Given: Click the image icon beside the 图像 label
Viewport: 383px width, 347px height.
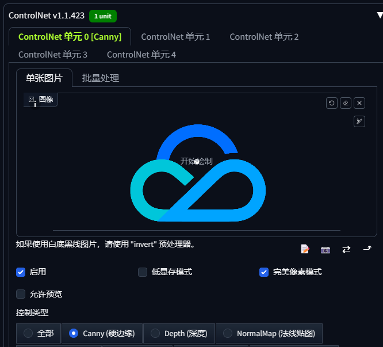Looking at the screenshot, I should (31, 99).
